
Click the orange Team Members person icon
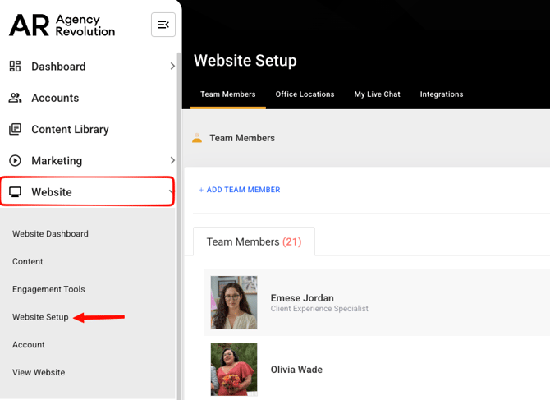(x=197, y=138)
